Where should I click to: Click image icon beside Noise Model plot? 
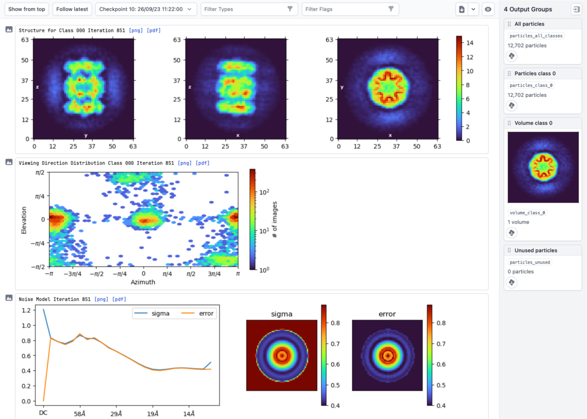pyautogui.click(x=9, y=298)
